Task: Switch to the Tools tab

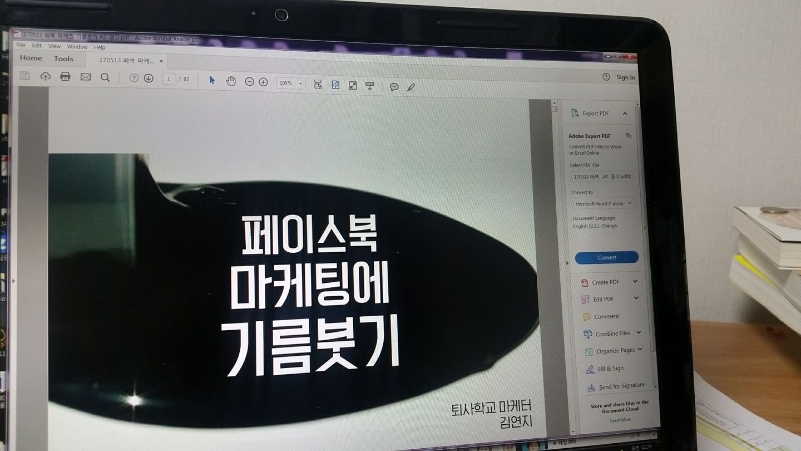Action: coord(63,58)
